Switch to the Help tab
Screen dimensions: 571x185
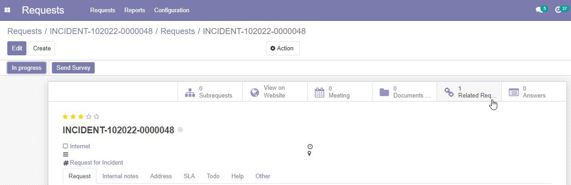coord(237,176)
